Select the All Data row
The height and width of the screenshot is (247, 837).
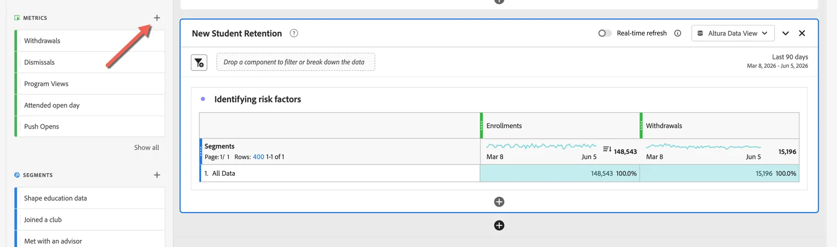(x=340, y=173)
